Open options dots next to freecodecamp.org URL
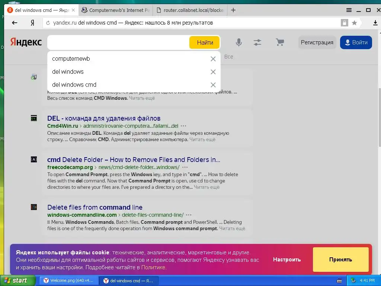Screen dimensions: 381x286 pyautogui.click(x=185, y=167)
